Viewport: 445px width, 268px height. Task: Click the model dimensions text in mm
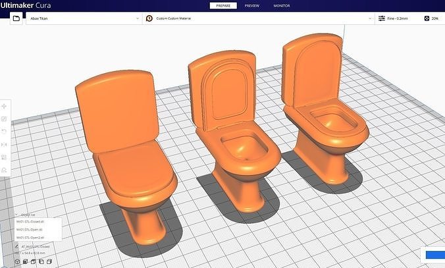pyautogui.click(x=30, y=253)
